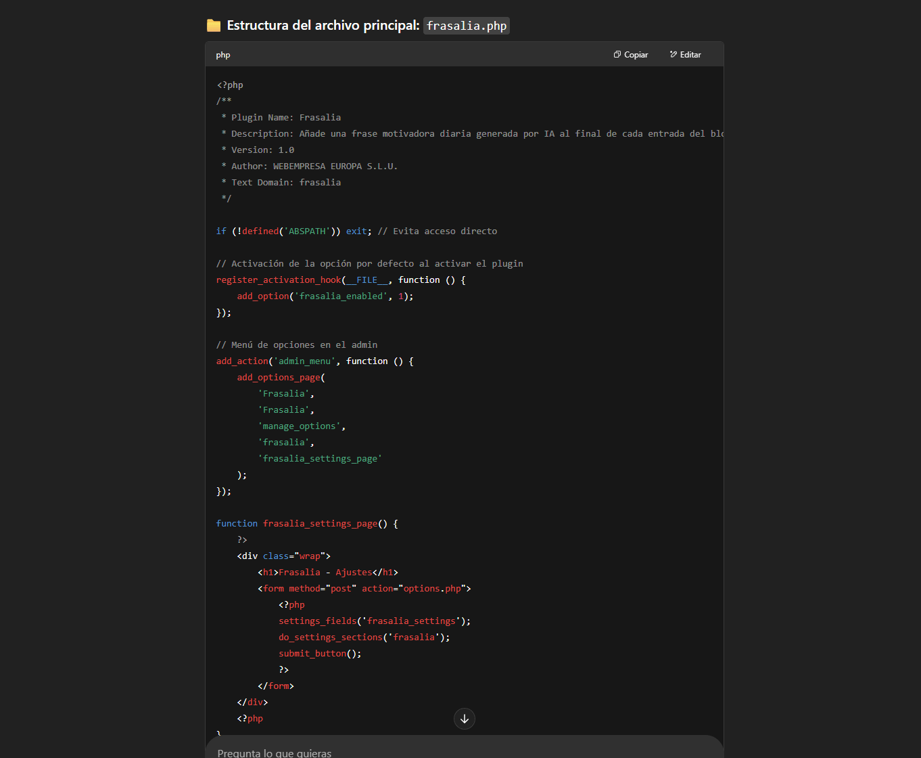921x758 pixels.
Task: Click the "do_settings_sections('frasalia');" line
Action: [364, 638]
